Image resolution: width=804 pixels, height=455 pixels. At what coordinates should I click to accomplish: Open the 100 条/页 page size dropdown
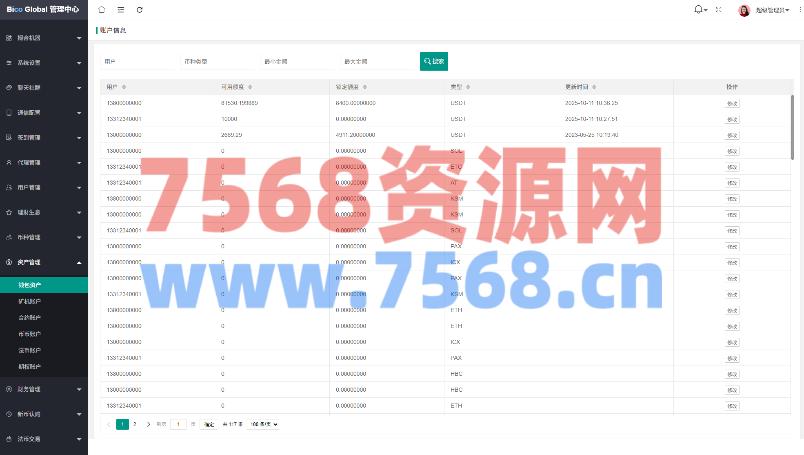(263, 424)
